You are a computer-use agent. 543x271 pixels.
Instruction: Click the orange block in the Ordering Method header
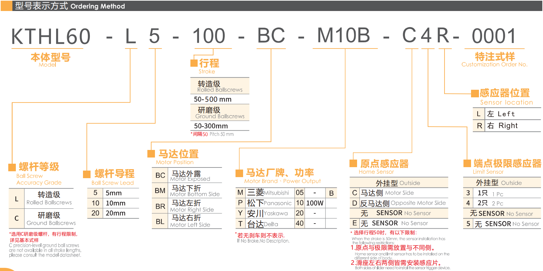[x=6, y=6]
